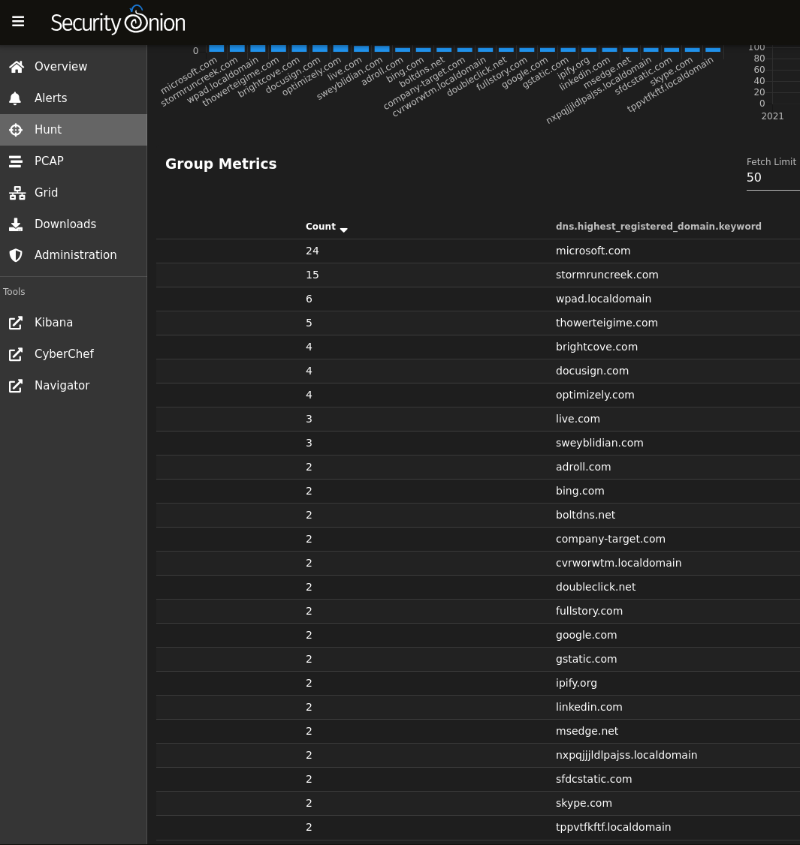Click the count 24 for microsoft.com
This screenshot has width=800, height=845.
[312, 251]
